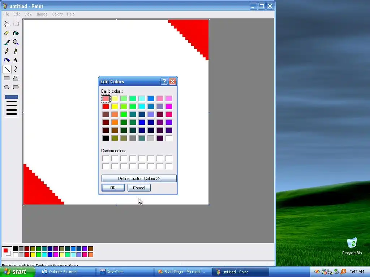Click untitled - Paint taskbar button
This screenshot has height=277, width=370.
coord(240,272)
